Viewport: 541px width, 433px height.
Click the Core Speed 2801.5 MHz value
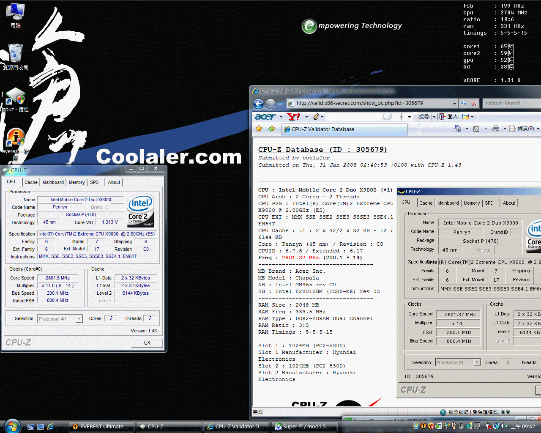pos(58,278)
